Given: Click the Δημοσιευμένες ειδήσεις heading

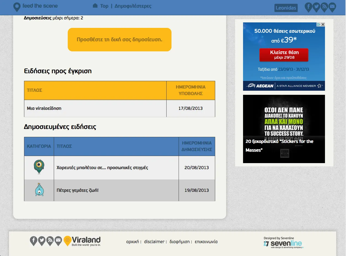Looking at the screenshot, I should click(x=60, y=127).
